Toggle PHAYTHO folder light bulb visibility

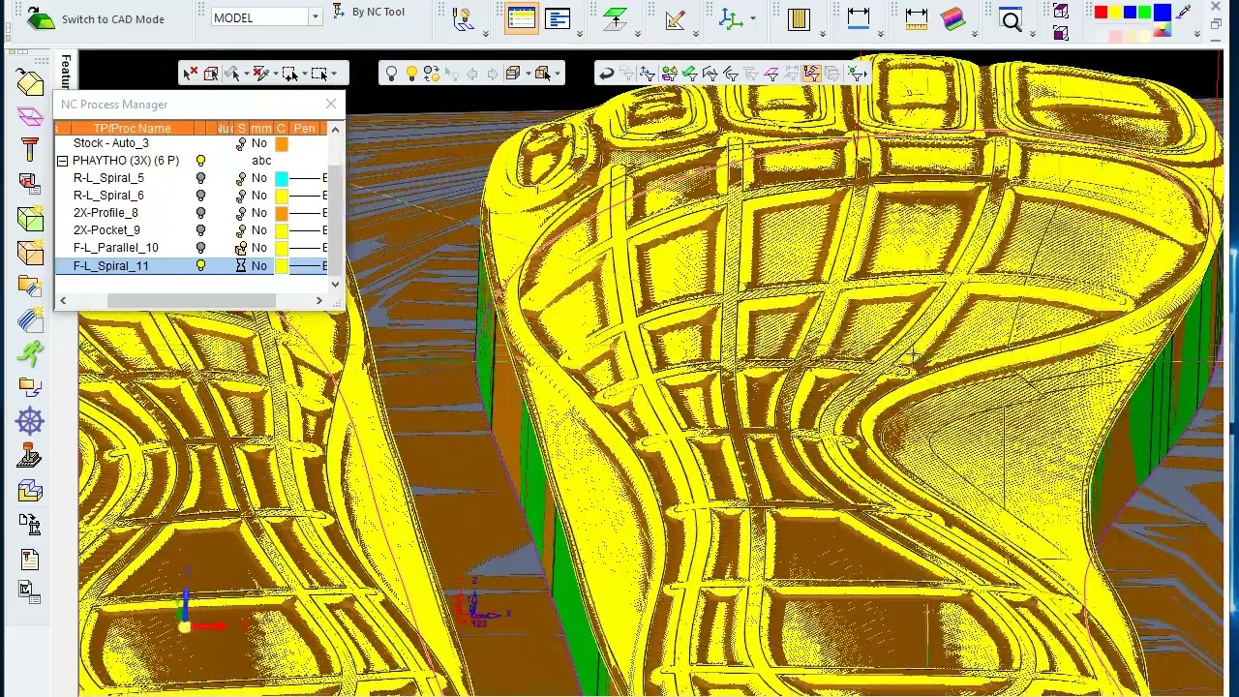[200, 161]
